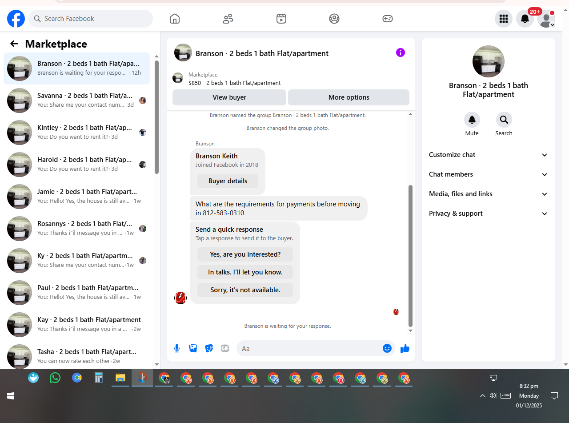Click the View buyer button
Screen dimensions: 569x423
pyautogui.click(x=229, y=97)
